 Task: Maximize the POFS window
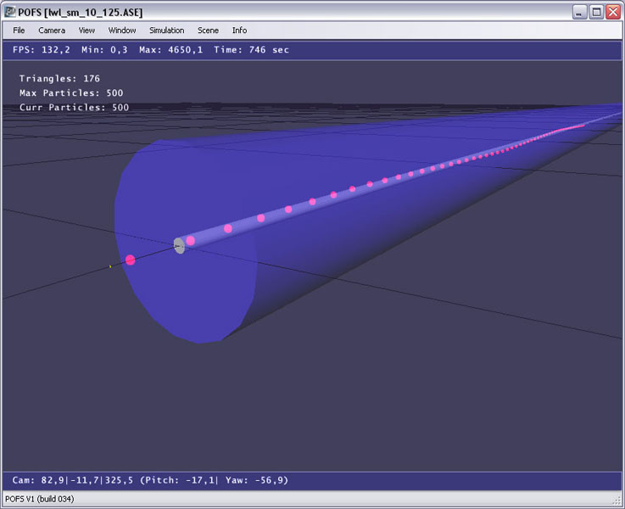tap(596, 12)
